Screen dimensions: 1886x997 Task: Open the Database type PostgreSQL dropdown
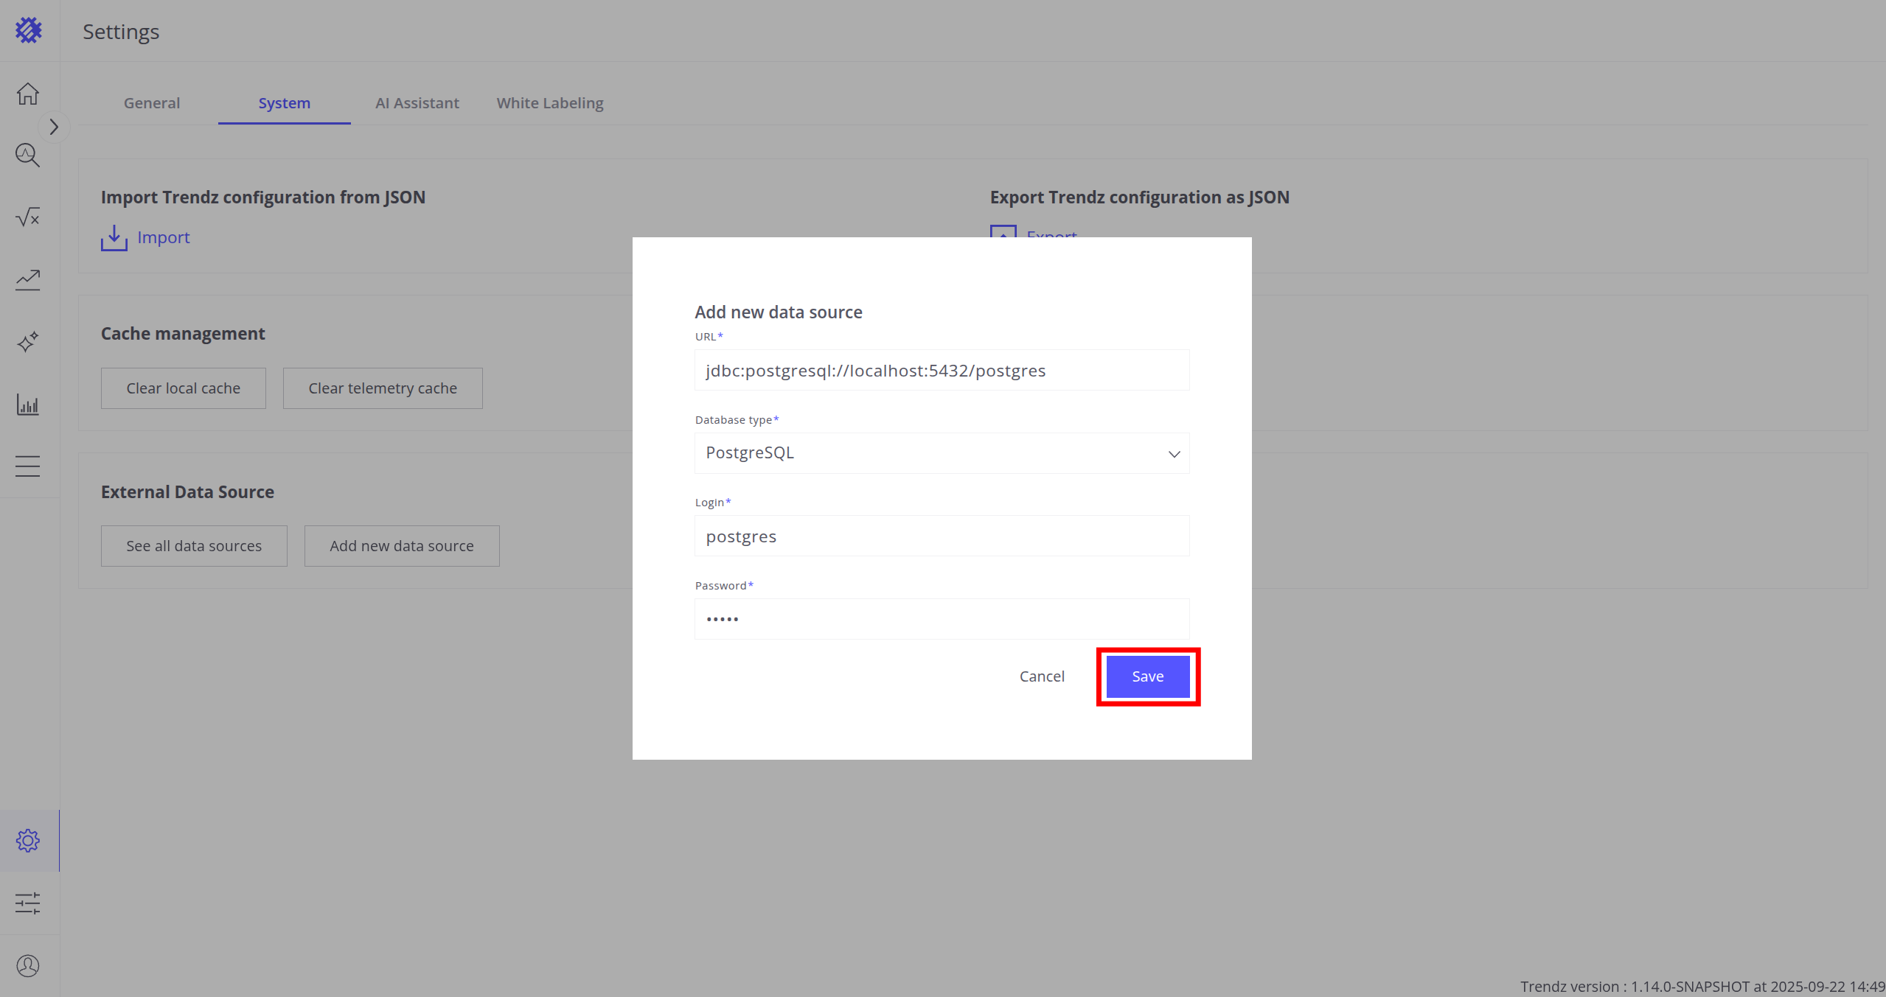942,453
